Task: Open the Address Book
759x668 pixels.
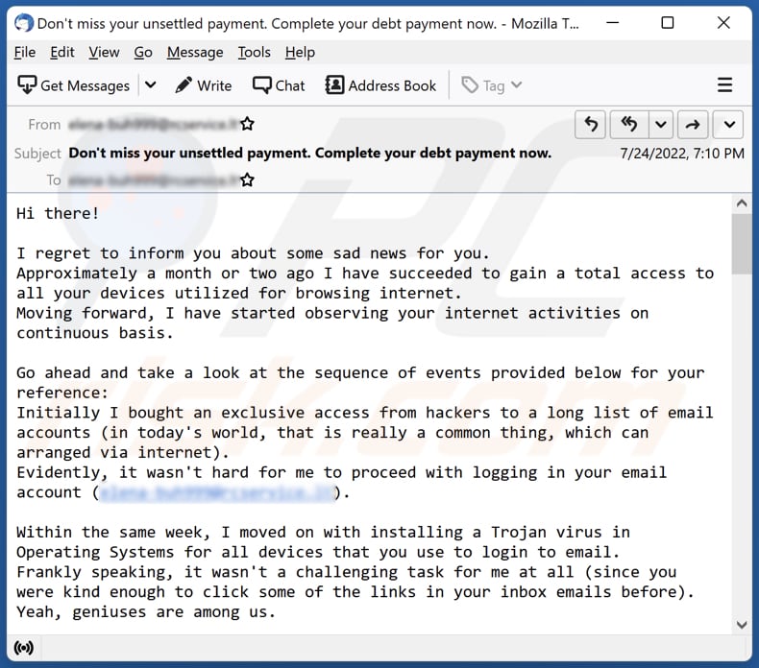Action: (381, 85)
